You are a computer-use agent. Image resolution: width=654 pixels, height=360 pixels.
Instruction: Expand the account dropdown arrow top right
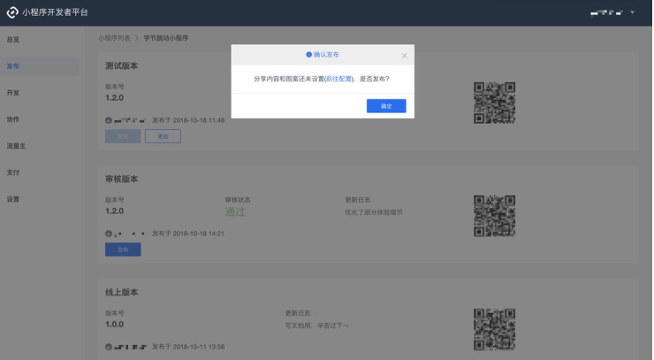pyautogui.click(x=632, y=12)
